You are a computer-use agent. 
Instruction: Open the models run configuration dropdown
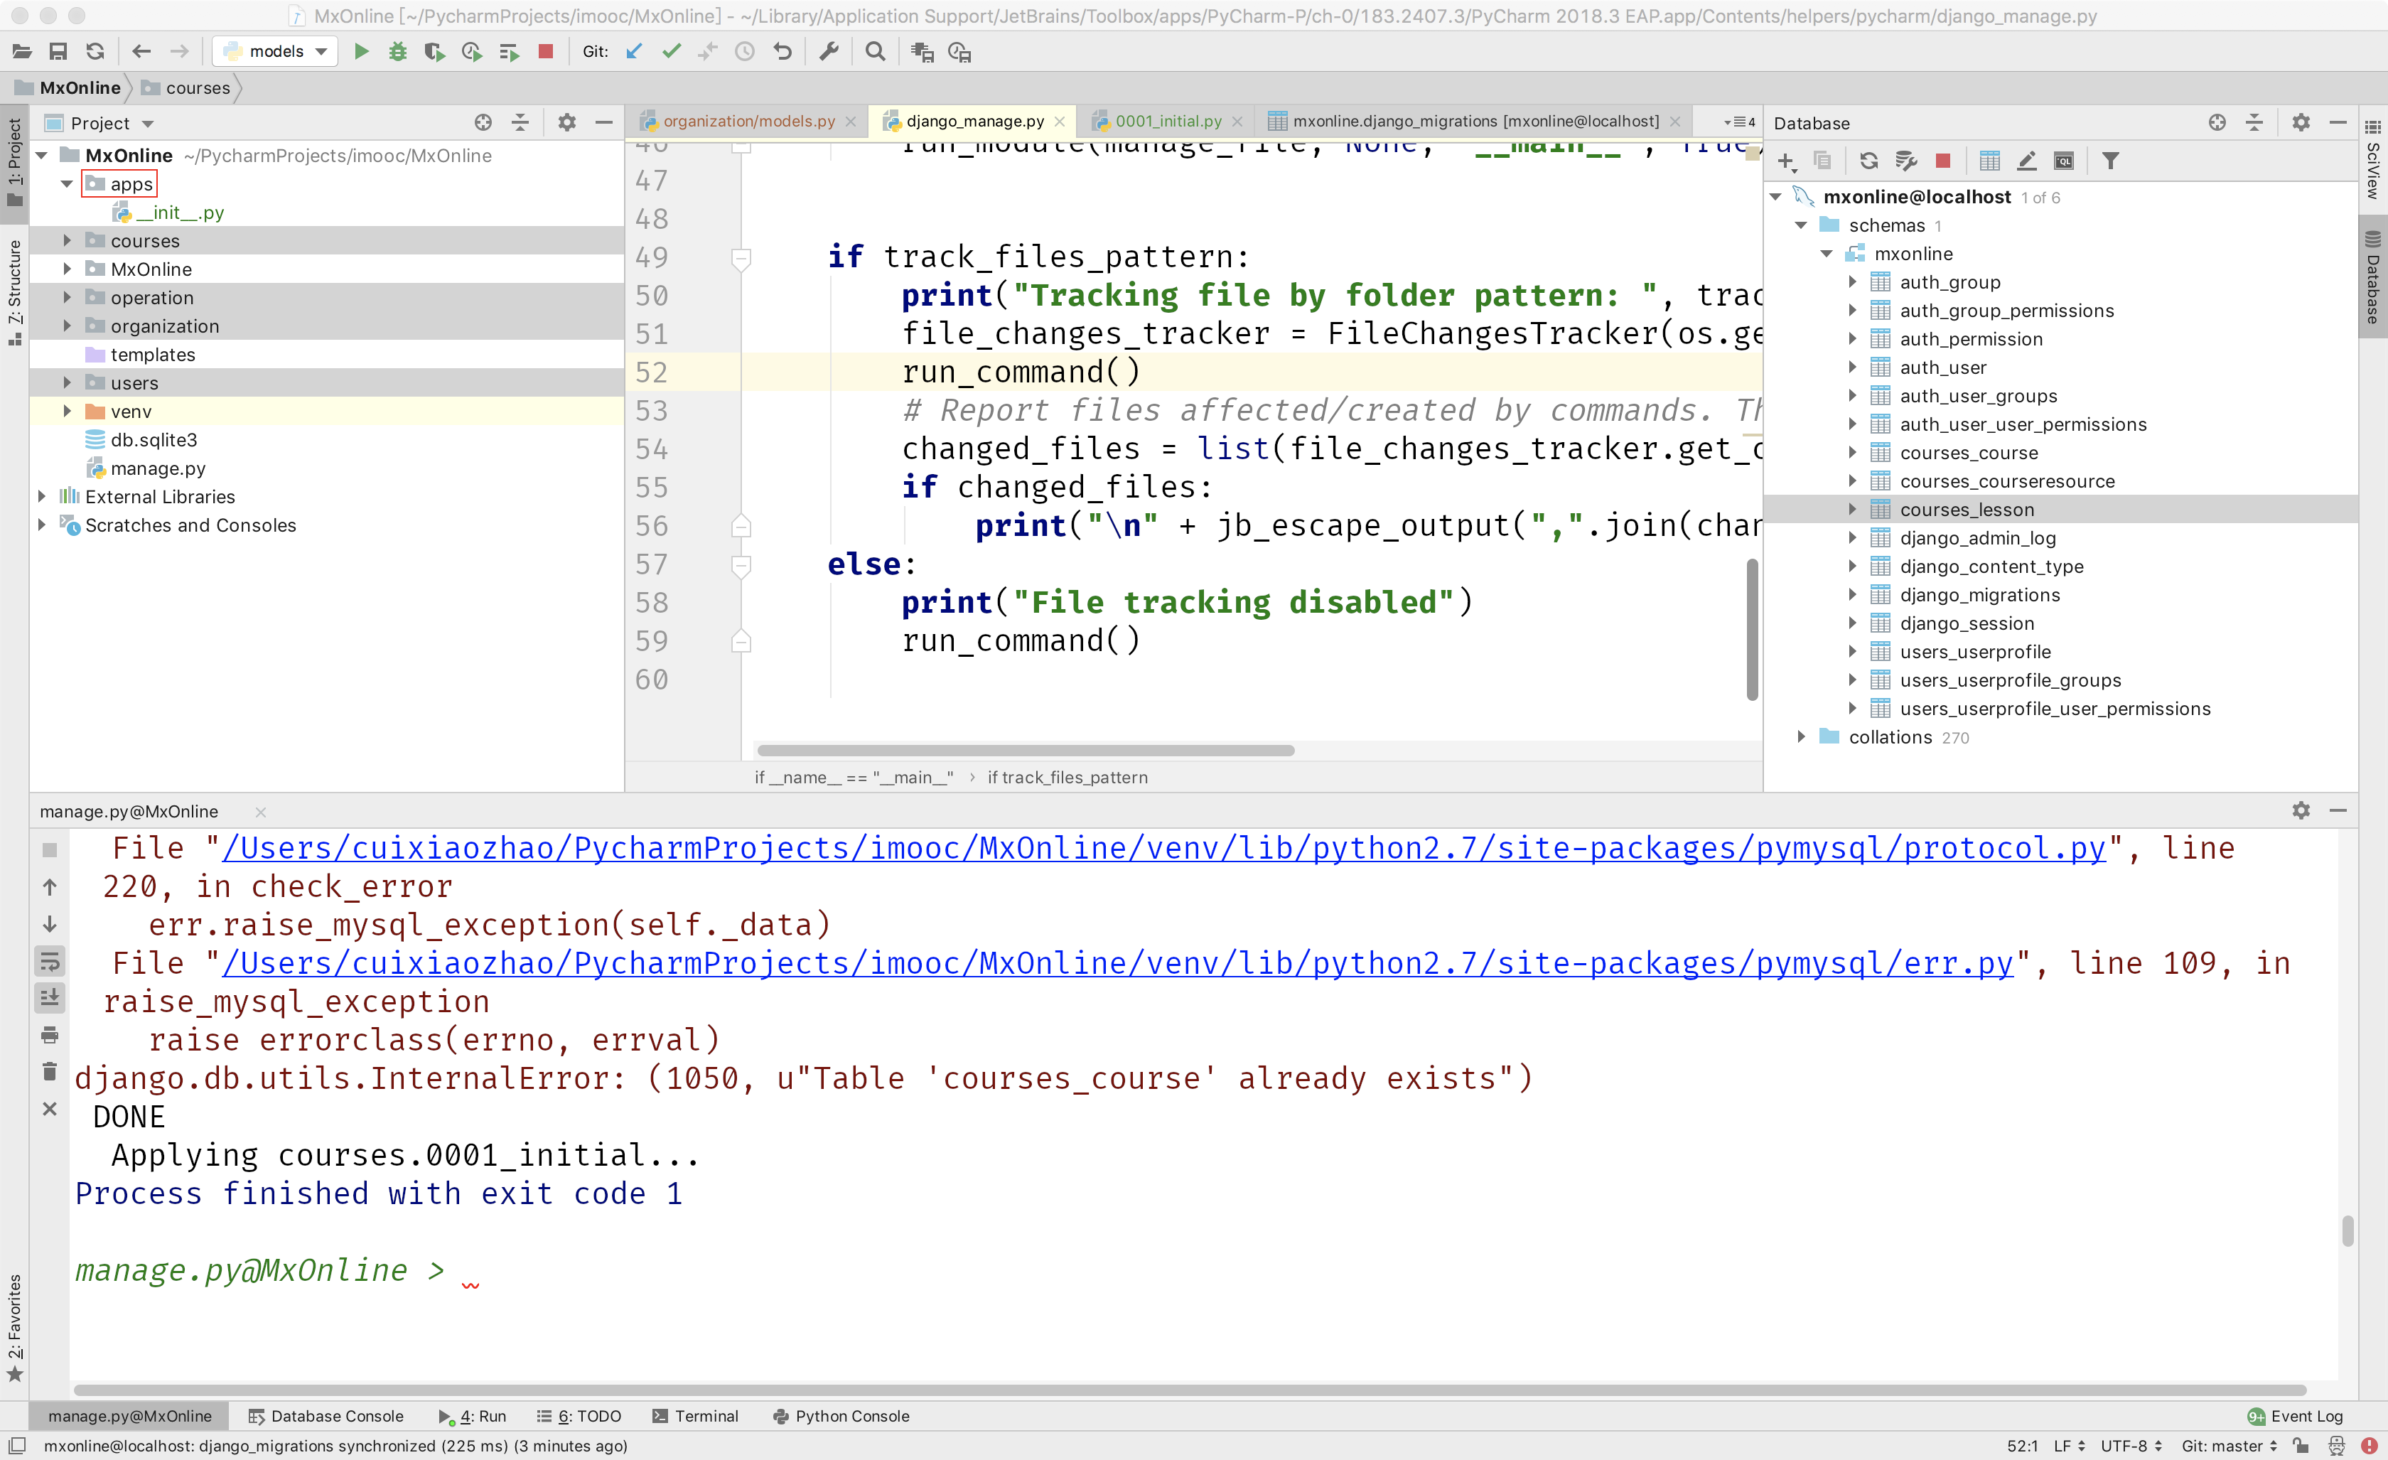click(276, 51)
